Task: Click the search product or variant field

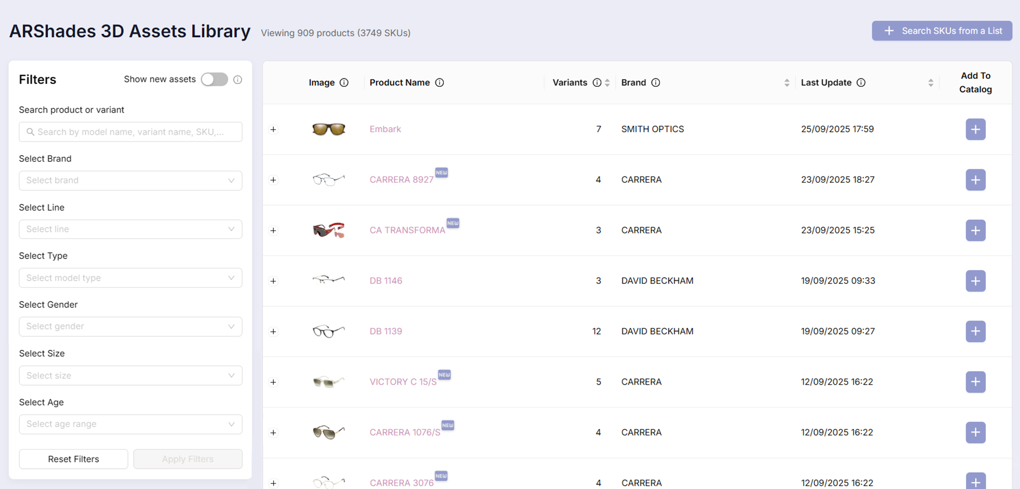Action: [x=130, y=132]
